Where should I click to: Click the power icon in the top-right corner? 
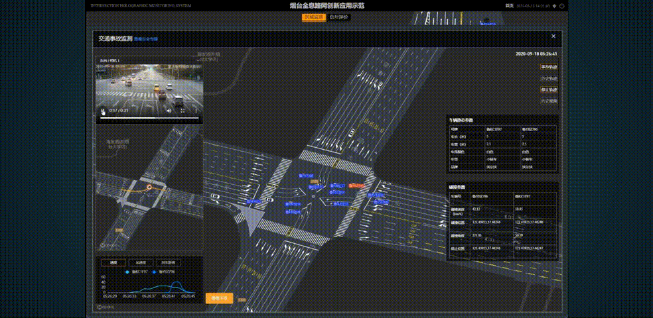click(561, 5)
